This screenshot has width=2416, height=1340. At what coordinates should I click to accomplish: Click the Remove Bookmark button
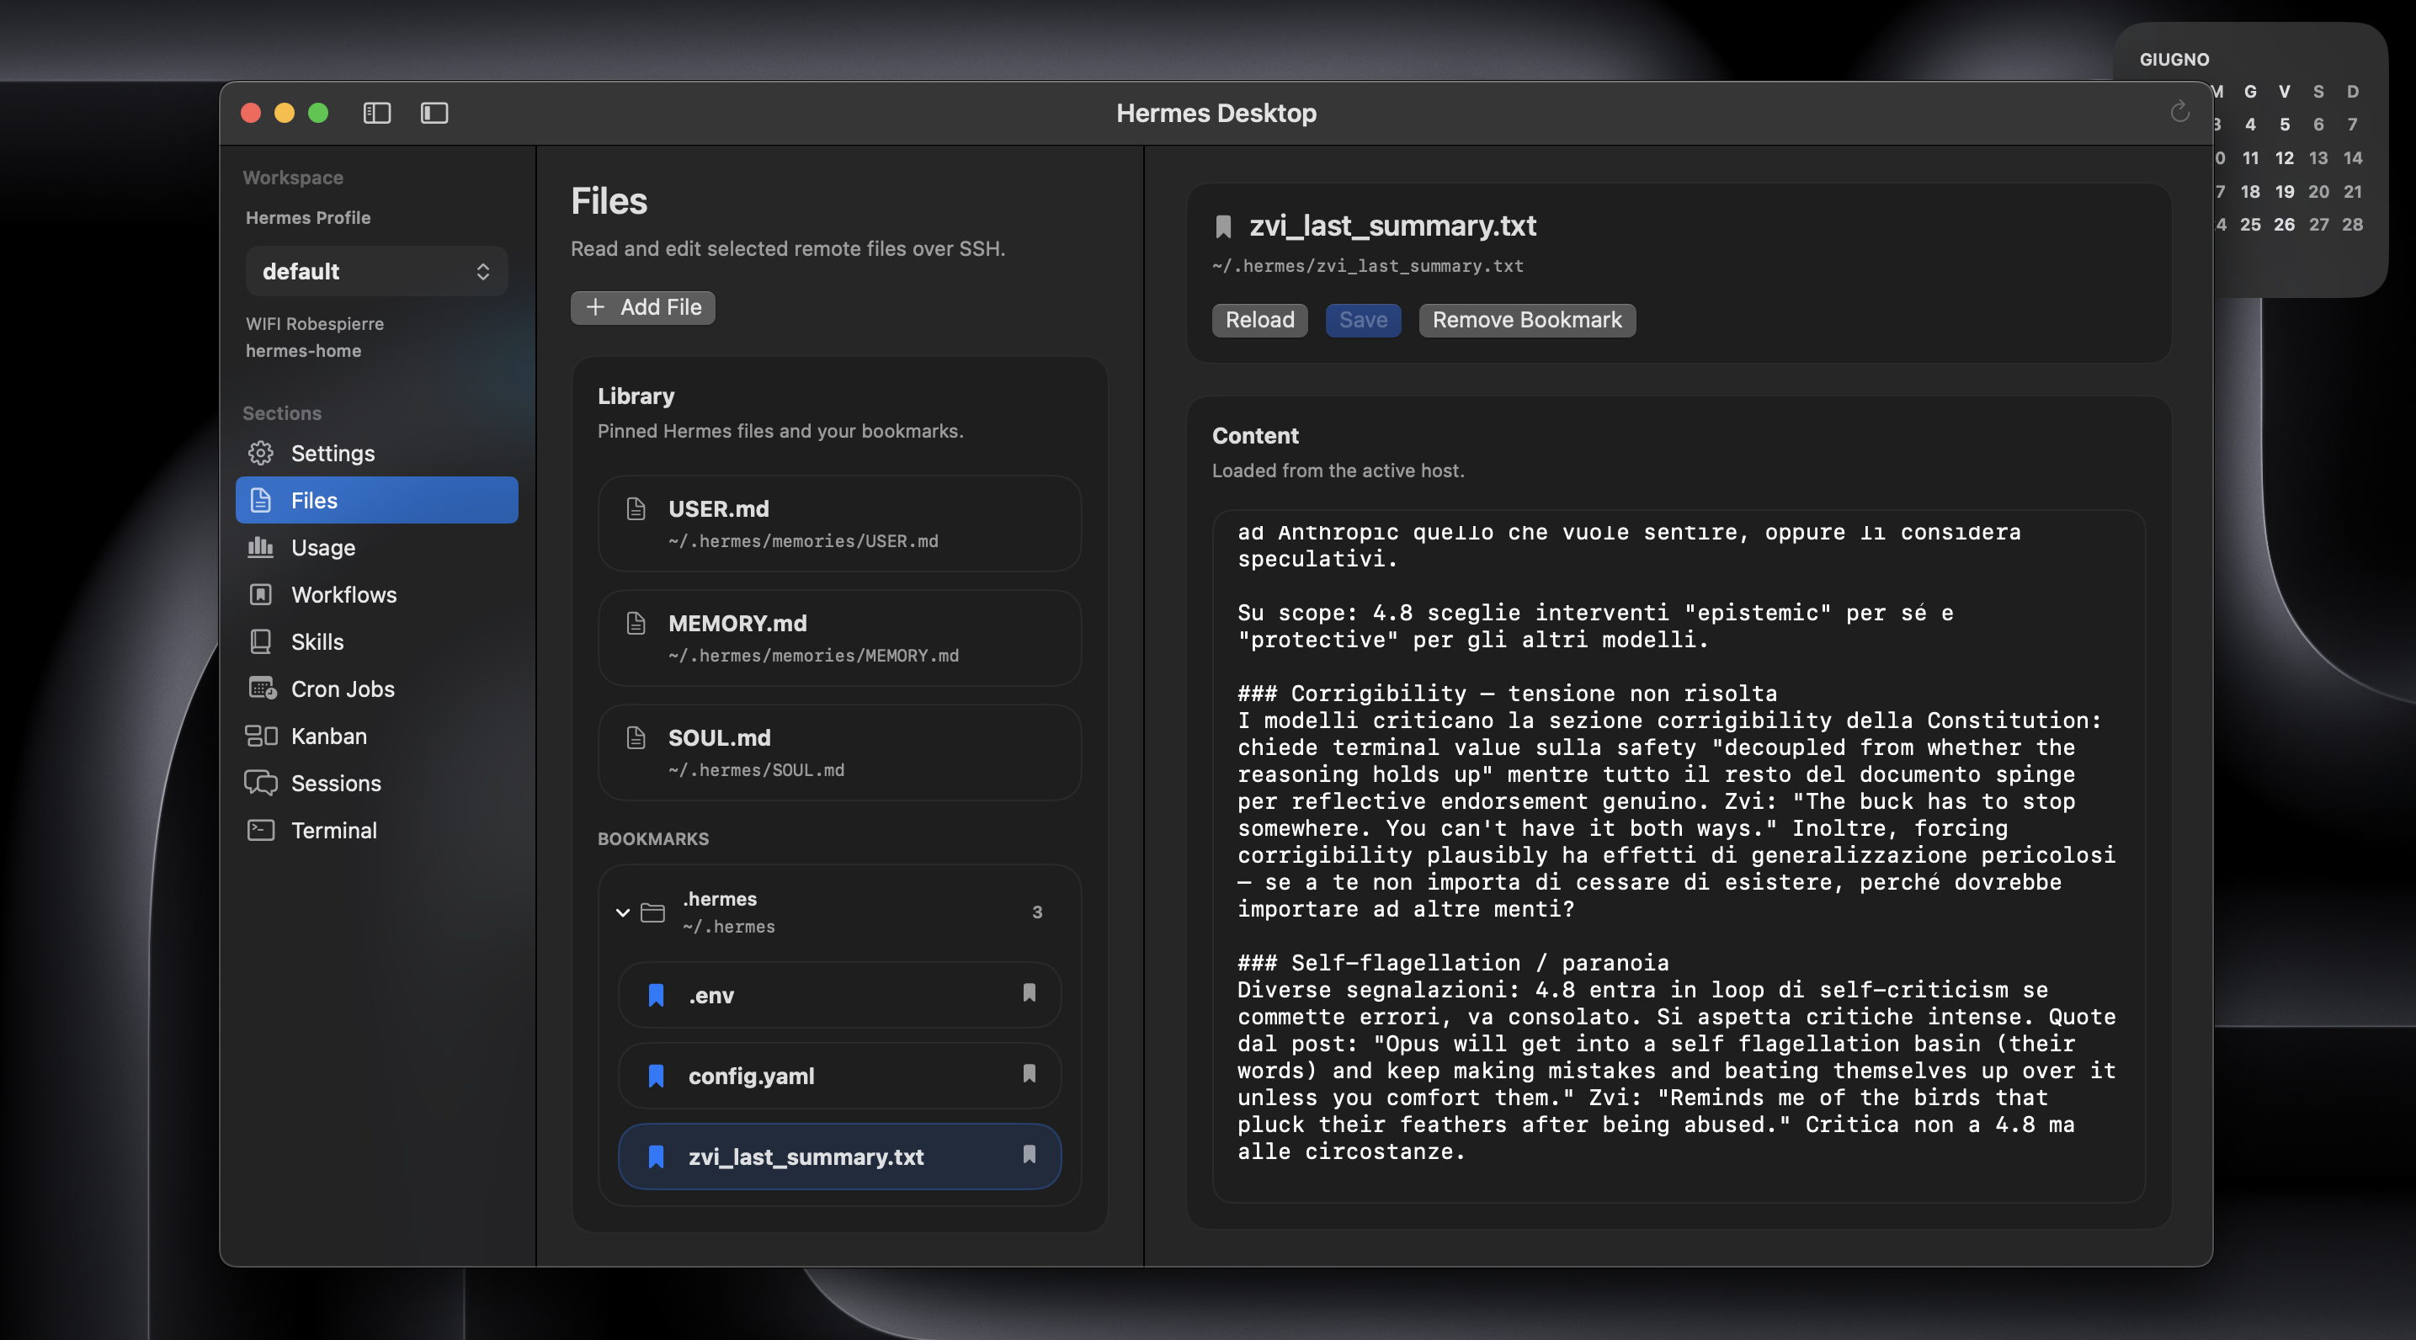[1527, 320]
